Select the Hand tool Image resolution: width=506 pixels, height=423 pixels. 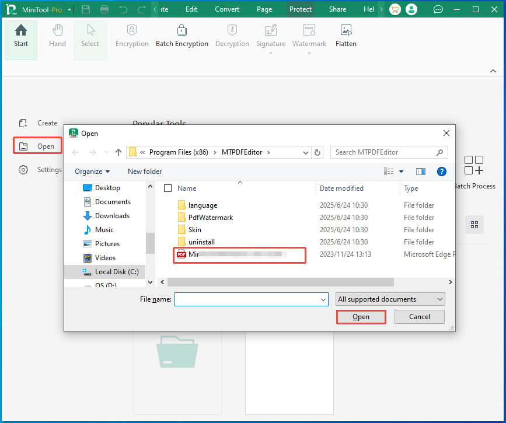57,36
